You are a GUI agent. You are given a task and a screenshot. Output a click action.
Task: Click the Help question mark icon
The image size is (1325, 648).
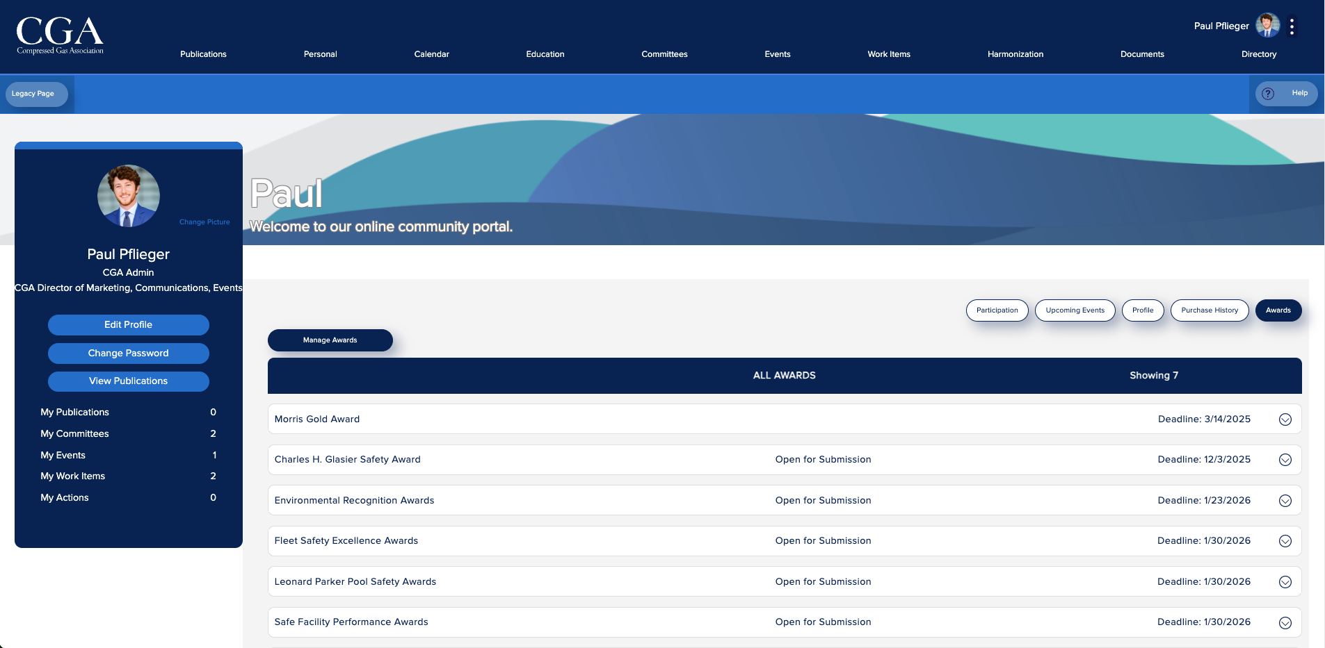click(x=1268, y=94)
